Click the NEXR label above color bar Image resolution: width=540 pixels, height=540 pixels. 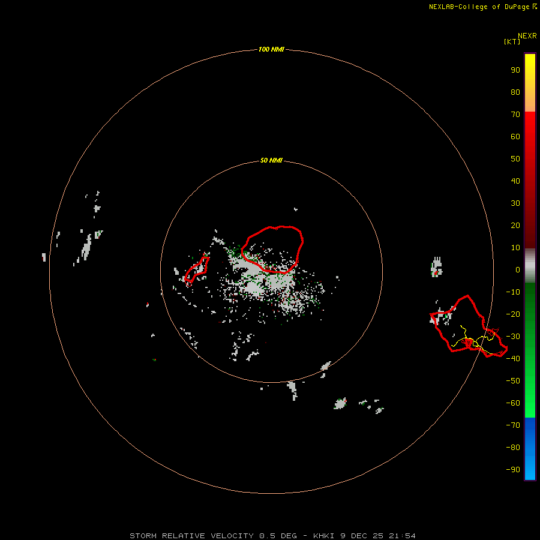click(527, 36)
